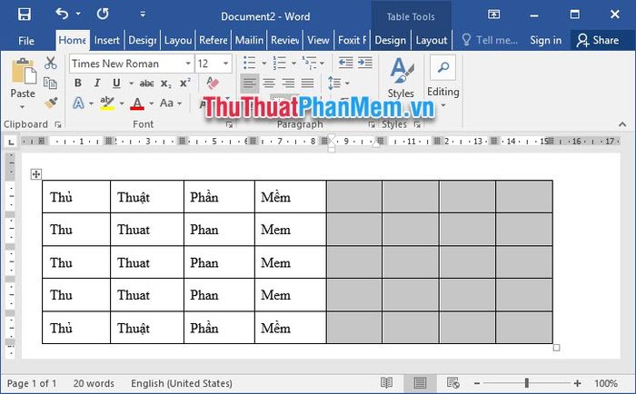Apply the red font color
The width and height of the screenshot is (636, 394).
(x=137, y=103)
